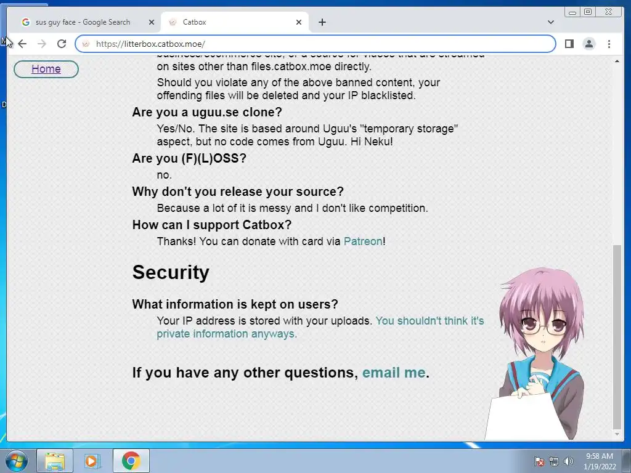Open the Action Center flag icon
Screen dimensions: 631x473
point(539,461)
